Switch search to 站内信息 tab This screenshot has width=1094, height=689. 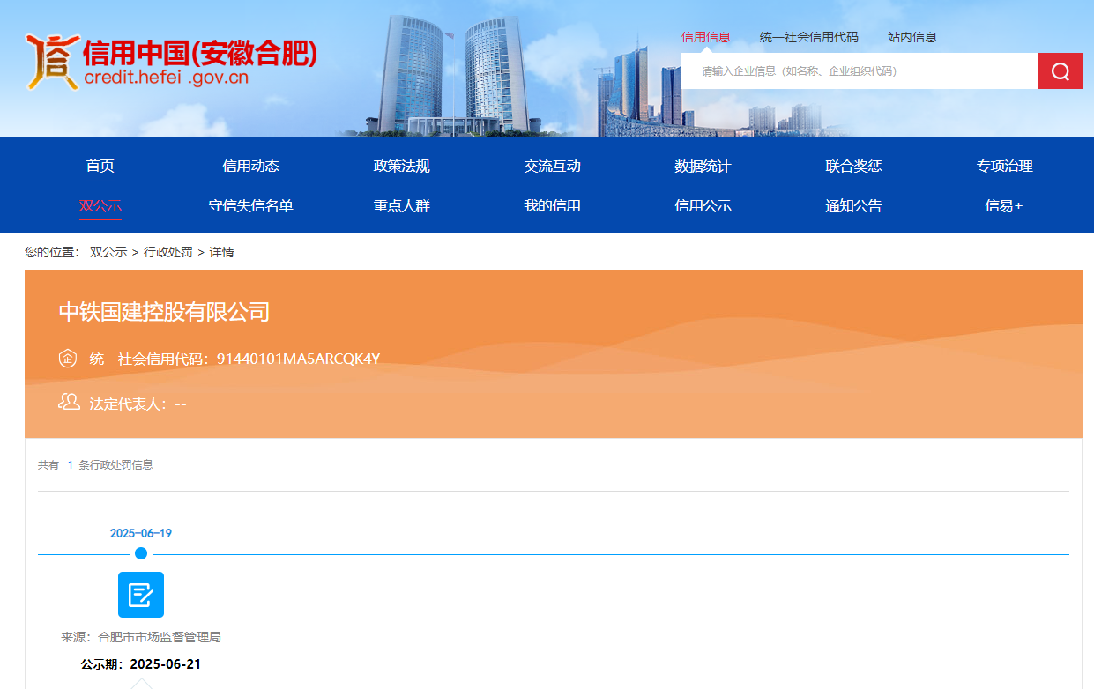[x=912, y=37]
